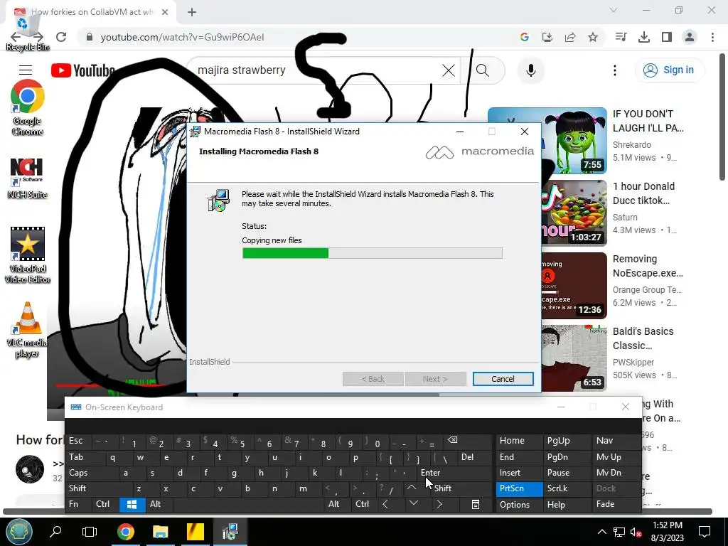Click Cancel in the InstallShield Wizard
The image size is (728, 546).
pos(503,379)
